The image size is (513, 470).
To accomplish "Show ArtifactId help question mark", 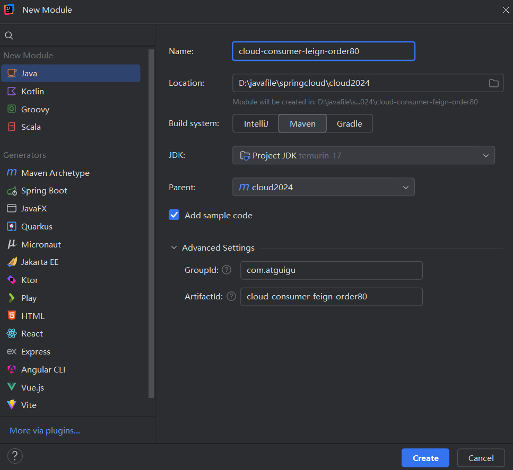I will 231,296.
